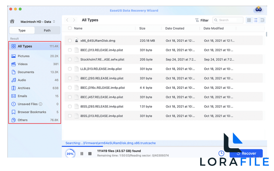Check iBEC.j457.RELEASE.im4p.plist file
Image resolution: width=274 pixels, height=171 pixels.
point(70,97)
